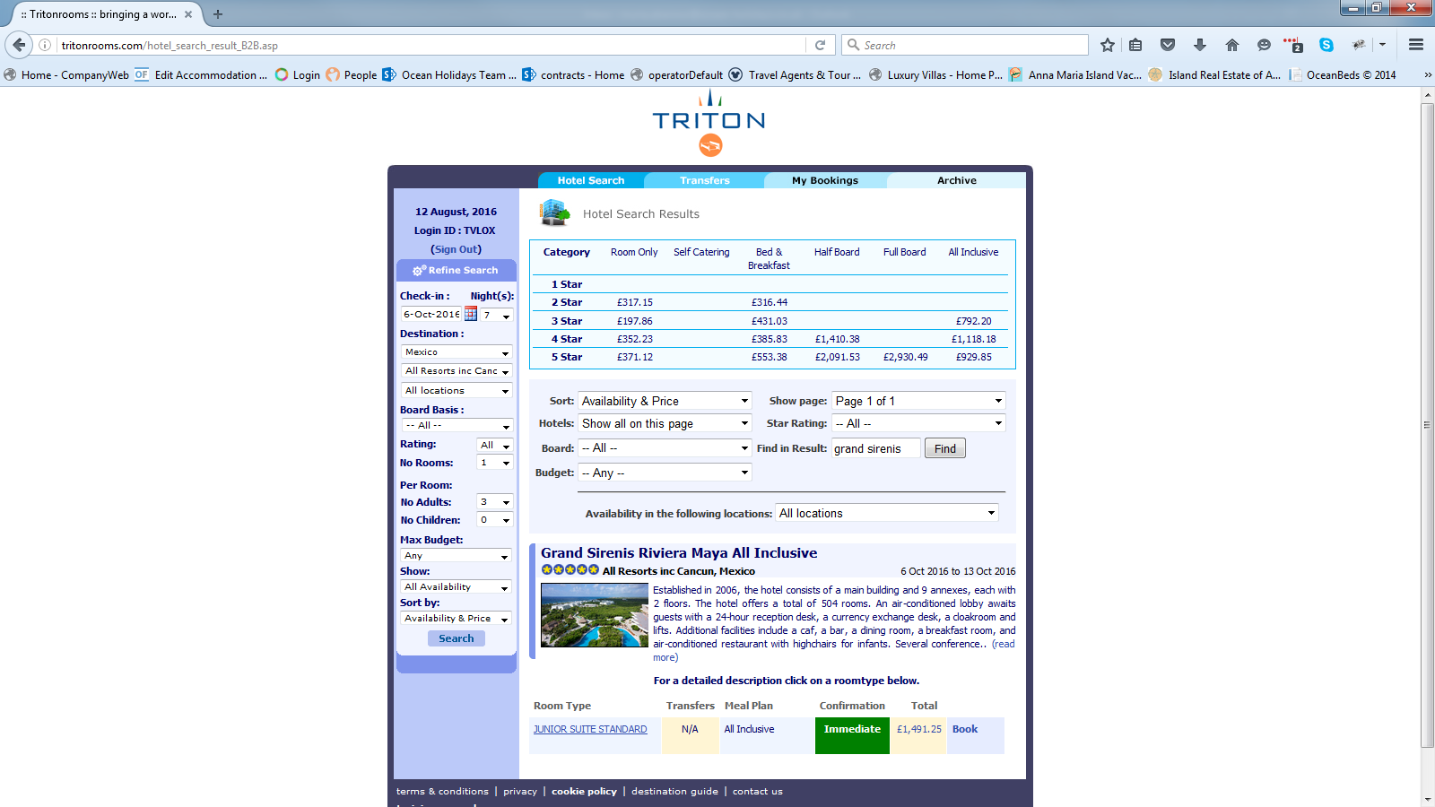The width and height of the screenshot is (1435, 807).
Task: Save the page to Pocket
Action: point(1168,45)
